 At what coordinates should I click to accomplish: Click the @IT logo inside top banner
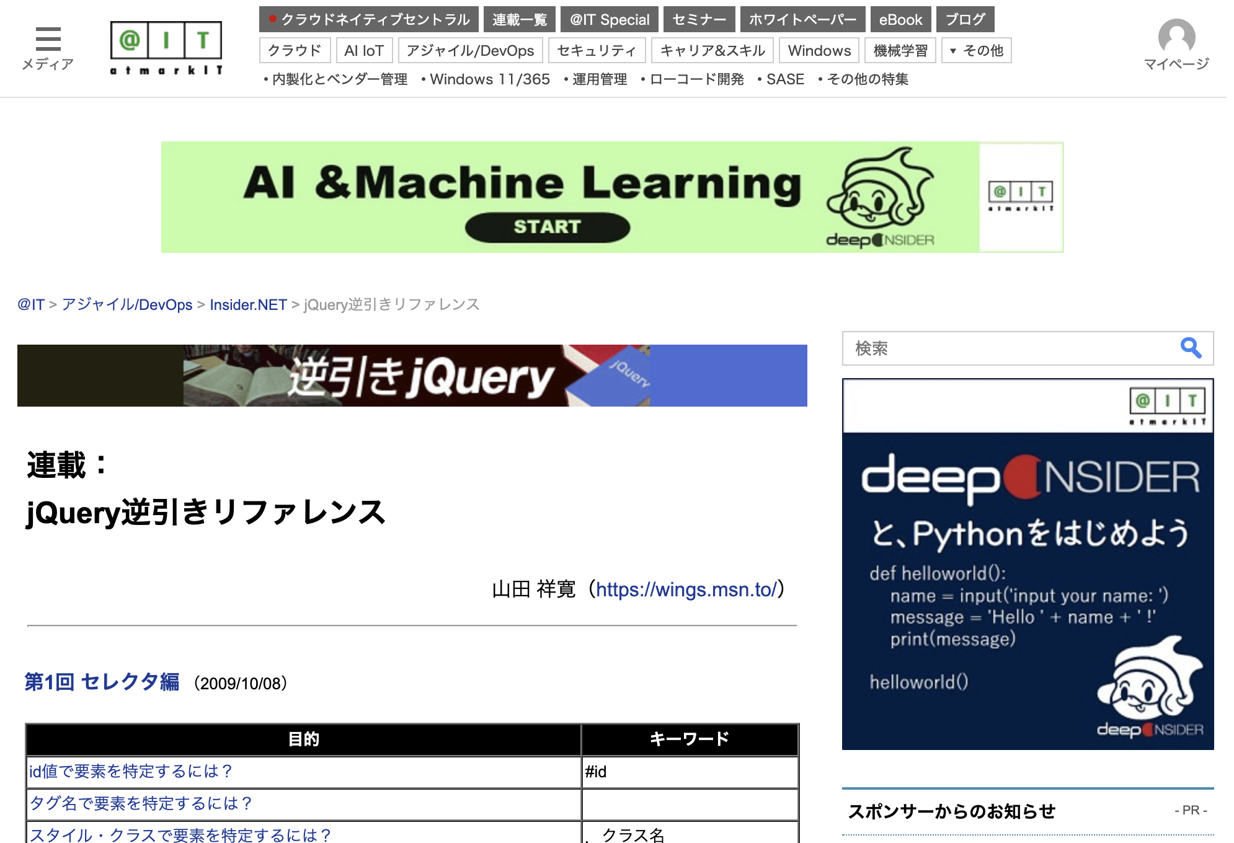[x=1020, y=196]
